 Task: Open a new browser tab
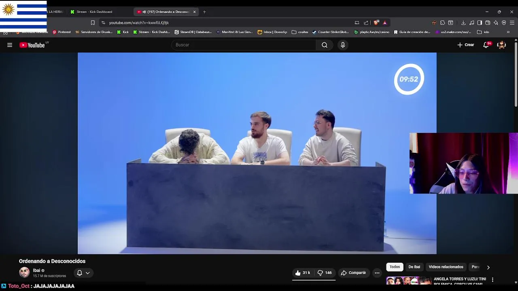[204, 12]
